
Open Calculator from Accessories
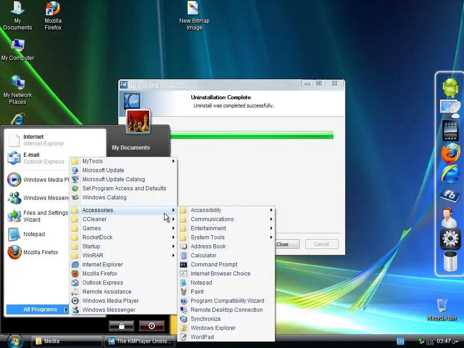226,256
